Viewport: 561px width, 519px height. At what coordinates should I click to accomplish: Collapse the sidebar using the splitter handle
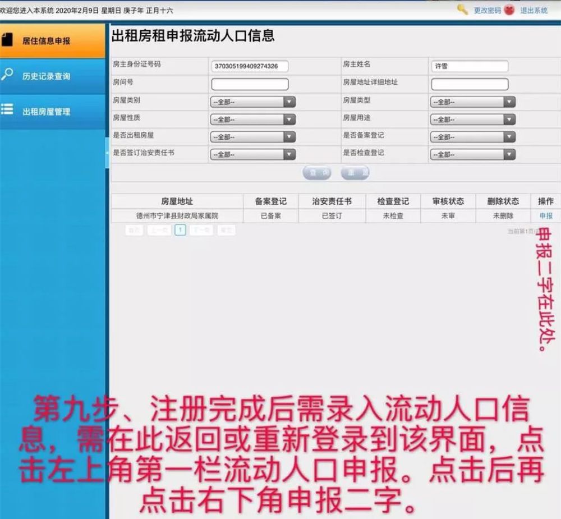(107, 153)
